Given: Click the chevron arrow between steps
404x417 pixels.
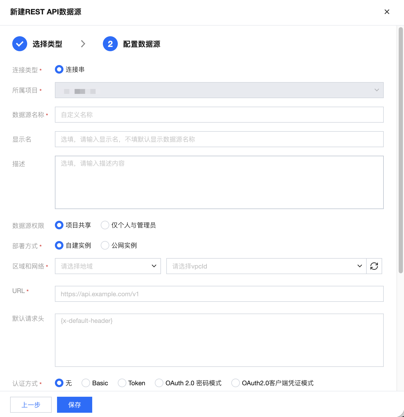Looking at the screenshot, I should pos(83,44).
